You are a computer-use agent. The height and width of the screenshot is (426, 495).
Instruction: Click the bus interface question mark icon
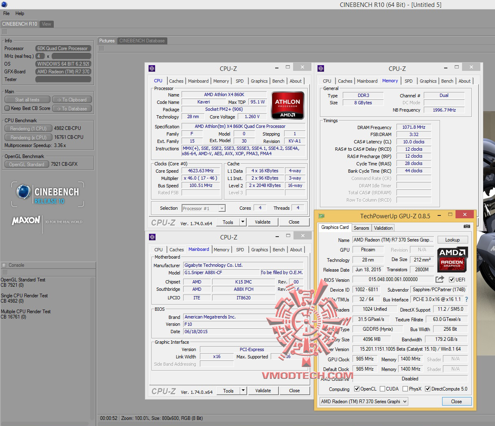click(467, 299)
